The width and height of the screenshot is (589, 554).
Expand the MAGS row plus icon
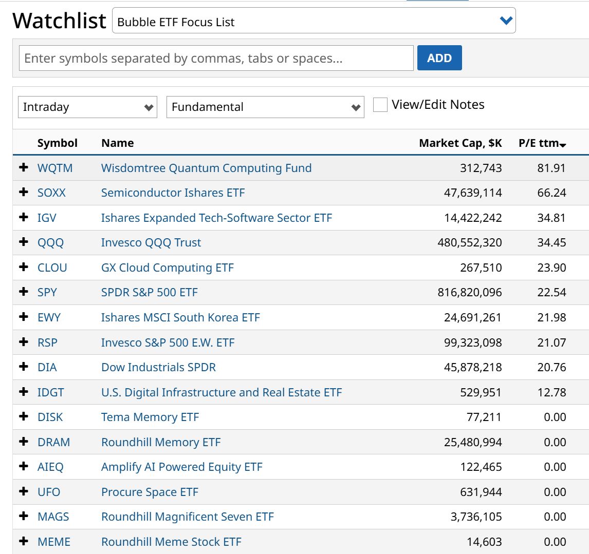24,517
